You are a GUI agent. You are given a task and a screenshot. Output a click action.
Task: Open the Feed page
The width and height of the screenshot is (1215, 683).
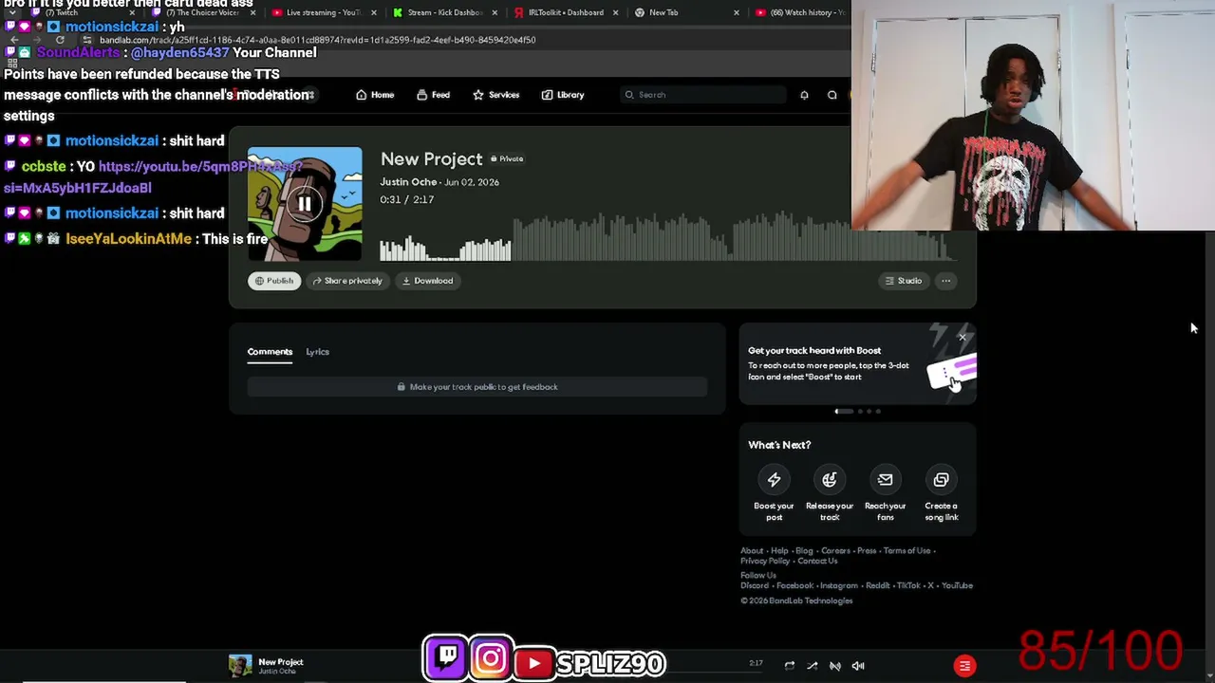(x=433, y=95)
